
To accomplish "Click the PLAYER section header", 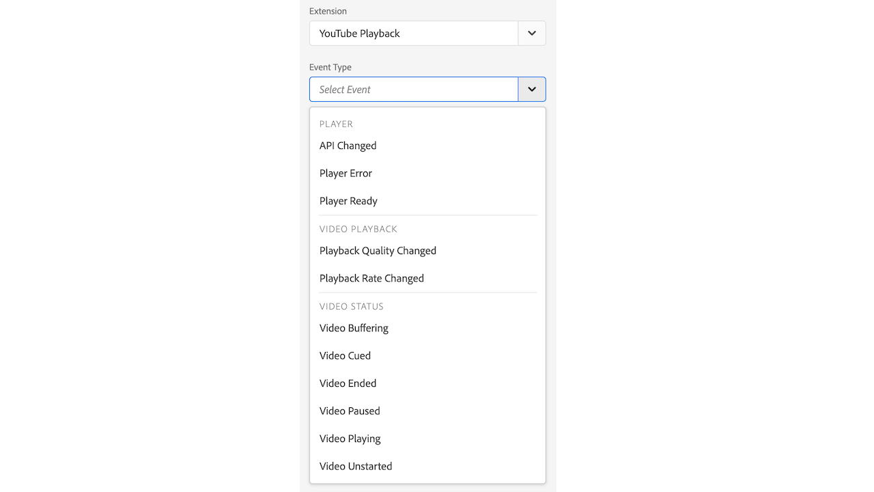I will pos(336,124).
